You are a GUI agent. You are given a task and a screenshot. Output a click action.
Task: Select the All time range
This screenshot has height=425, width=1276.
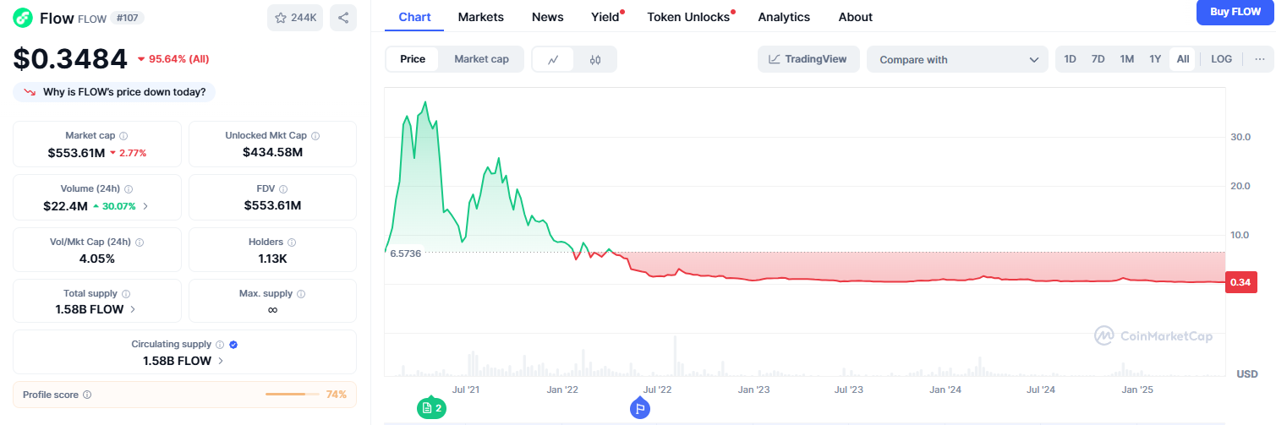[1182, 59]
